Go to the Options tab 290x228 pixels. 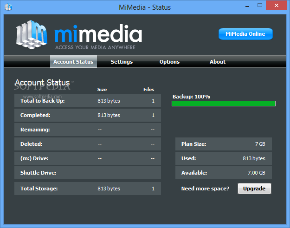point(169,62)
